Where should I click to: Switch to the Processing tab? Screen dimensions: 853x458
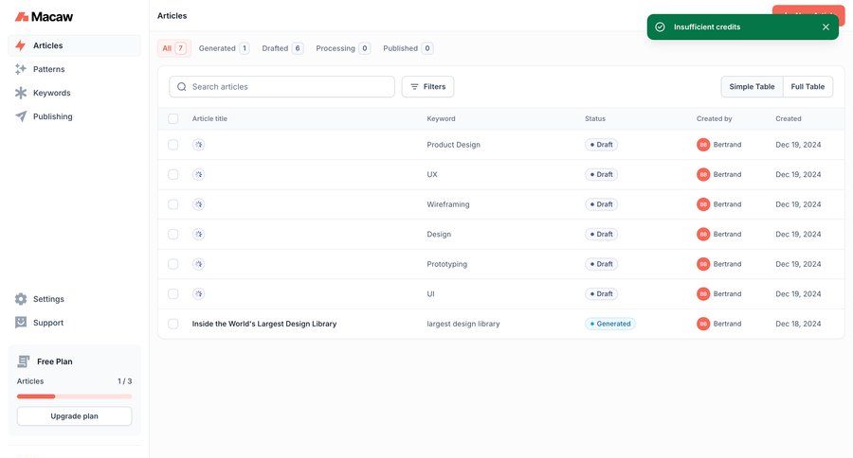pyautogui.click(x=343, y=48)
